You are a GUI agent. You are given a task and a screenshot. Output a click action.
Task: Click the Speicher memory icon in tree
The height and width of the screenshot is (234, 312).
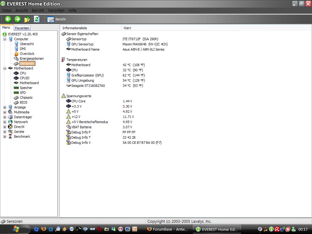[16, 88]
